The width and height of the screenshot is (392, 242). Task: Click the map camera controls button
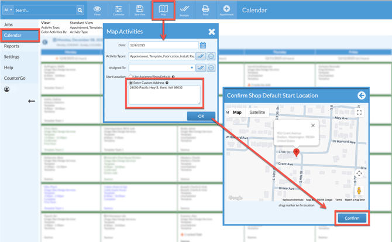pos(359,173)
